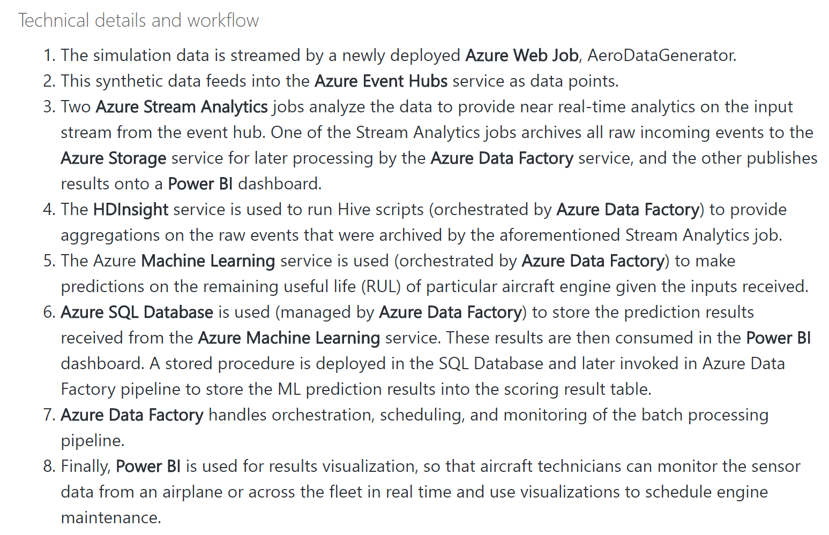829x535 pixels.
Task: Click bold "Power BI" in step 8
Action: pos(148,466)
